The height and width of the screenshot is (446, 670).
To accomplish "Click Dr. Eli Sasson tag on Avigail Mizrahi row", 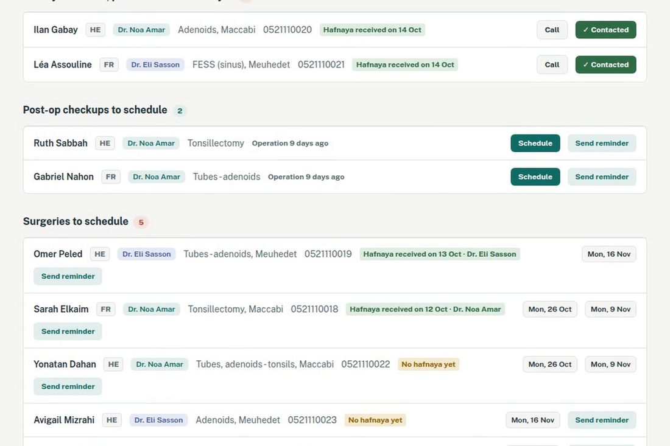I will point(158,420).
